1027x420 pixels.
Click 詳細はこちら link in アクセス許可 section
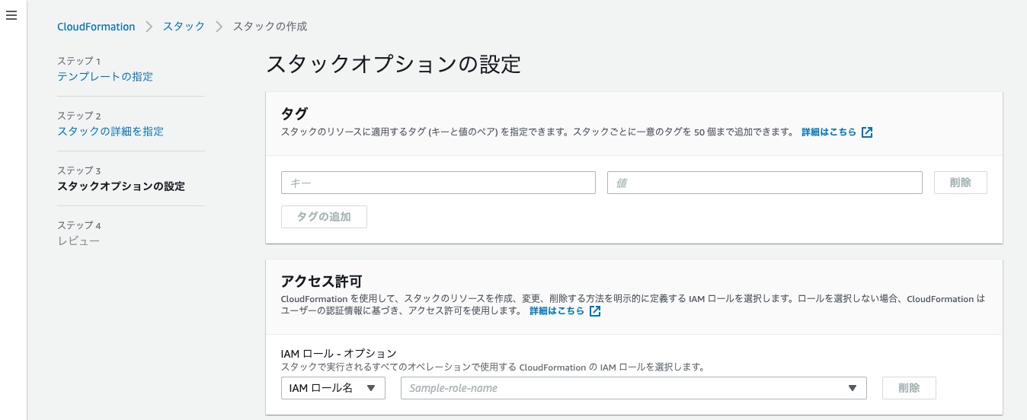[556, 311]
